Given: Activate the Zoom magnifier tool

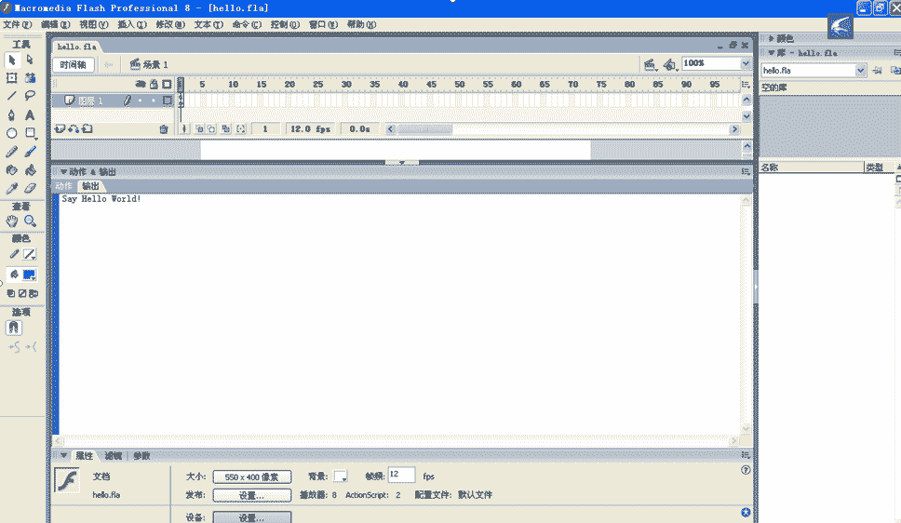Looking at the screenshot, I should click(x=30, y=221).
